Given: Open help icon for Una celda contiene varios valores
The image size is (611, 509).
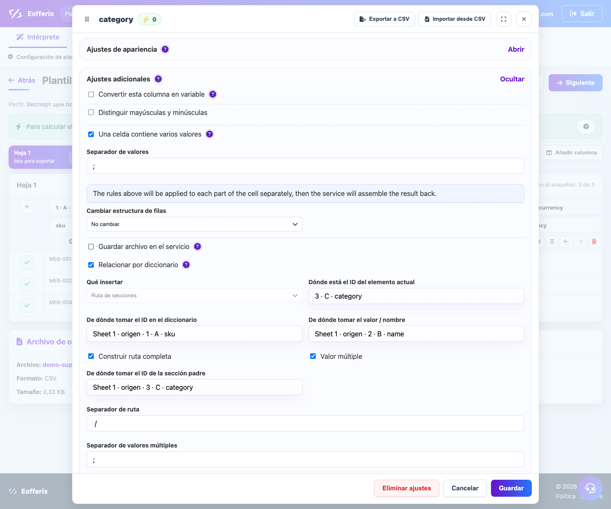Looking at the screenshot, I should pyautogui.click(x=210, y=134).
